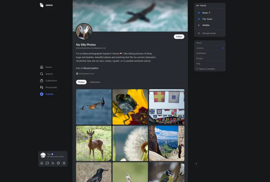Open the blue tit photo
The image size is (270, 182).
[x=167, y=172]
